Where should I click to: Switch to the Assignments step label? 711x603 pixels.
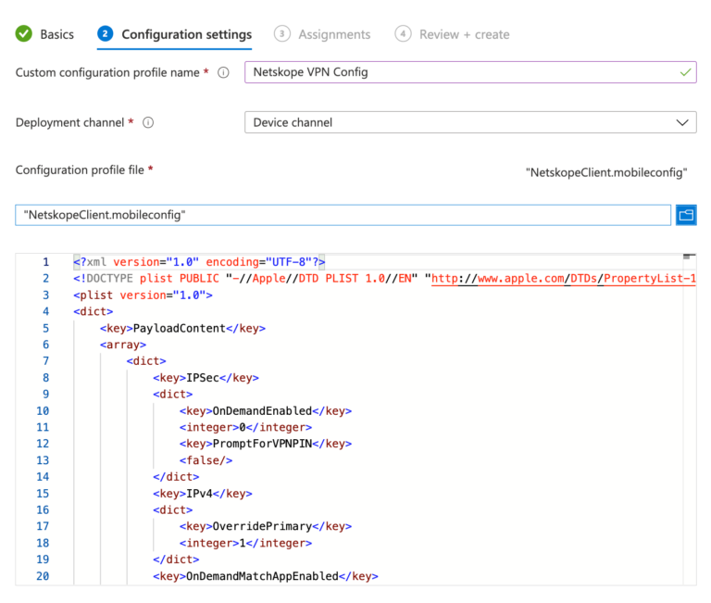(x=334, y=34)
